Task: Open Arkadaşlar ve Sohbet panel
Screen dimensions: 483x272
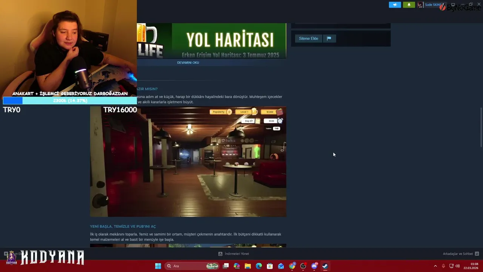Action: [x=458, y=254]
